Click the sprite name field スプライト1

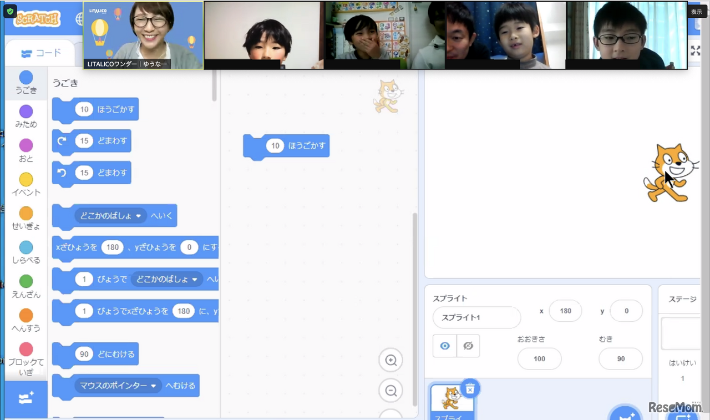[x=476, y=318]
